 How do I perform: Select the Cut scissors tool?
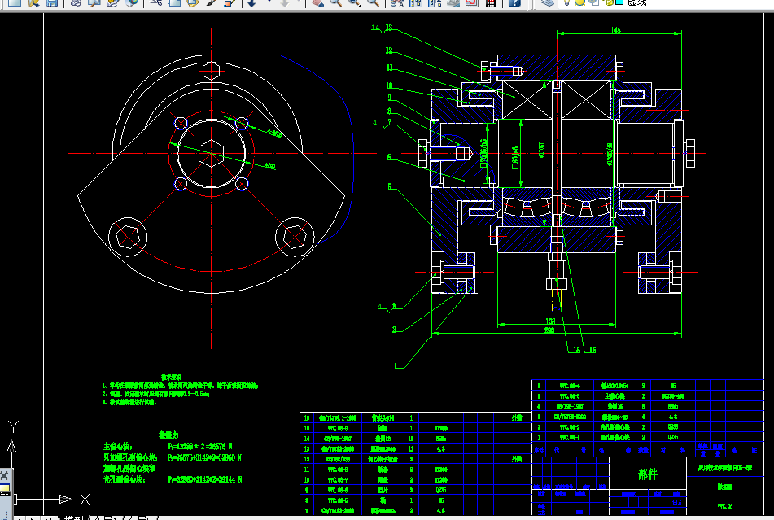156,2
